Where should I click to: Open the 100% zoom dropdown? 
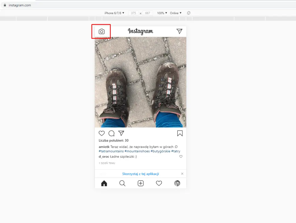[x=162, y=13]
